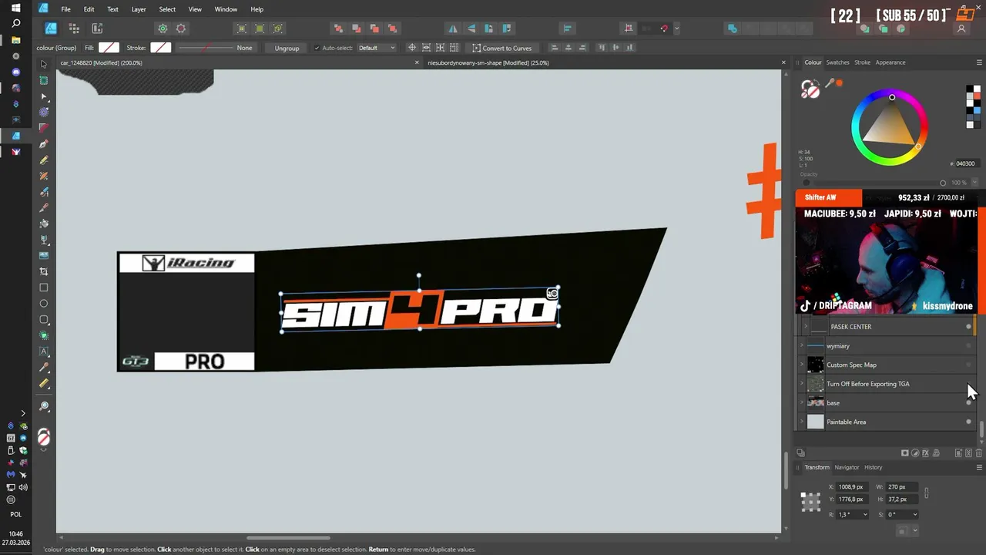Open the File menu
The image size is (986, 555).
pyautogui.click(x=65, y=9)
